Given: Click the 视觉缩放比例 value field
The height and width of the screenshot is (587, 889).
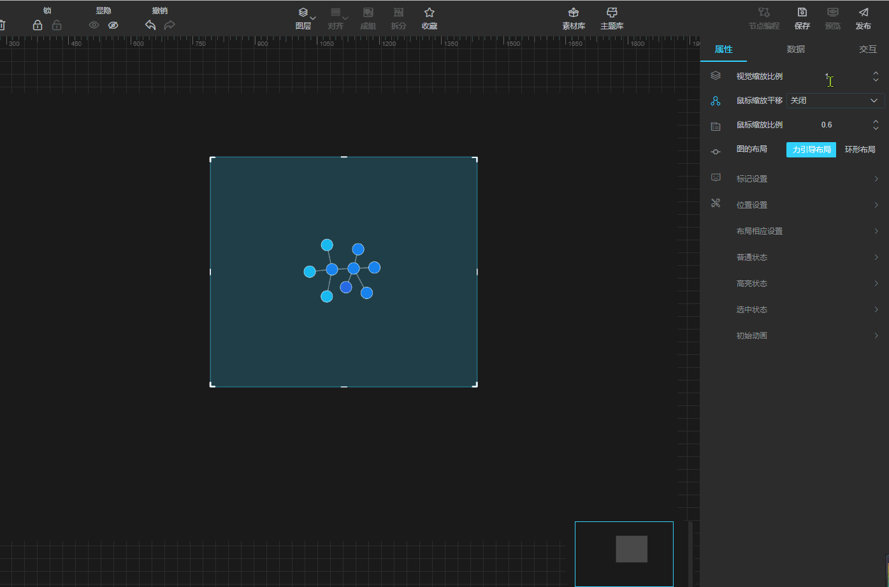Looking at the screenshot, I should 827,76.
